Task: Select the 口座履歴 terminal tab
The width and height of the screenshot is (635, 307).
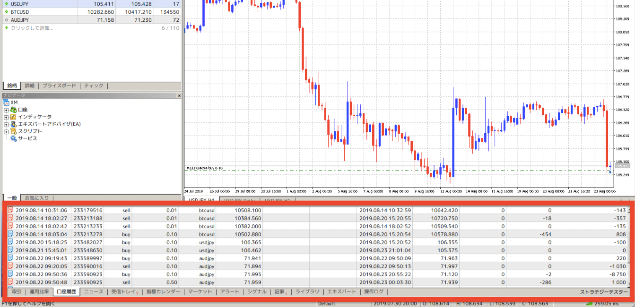Action: click(x=66, y=292)
